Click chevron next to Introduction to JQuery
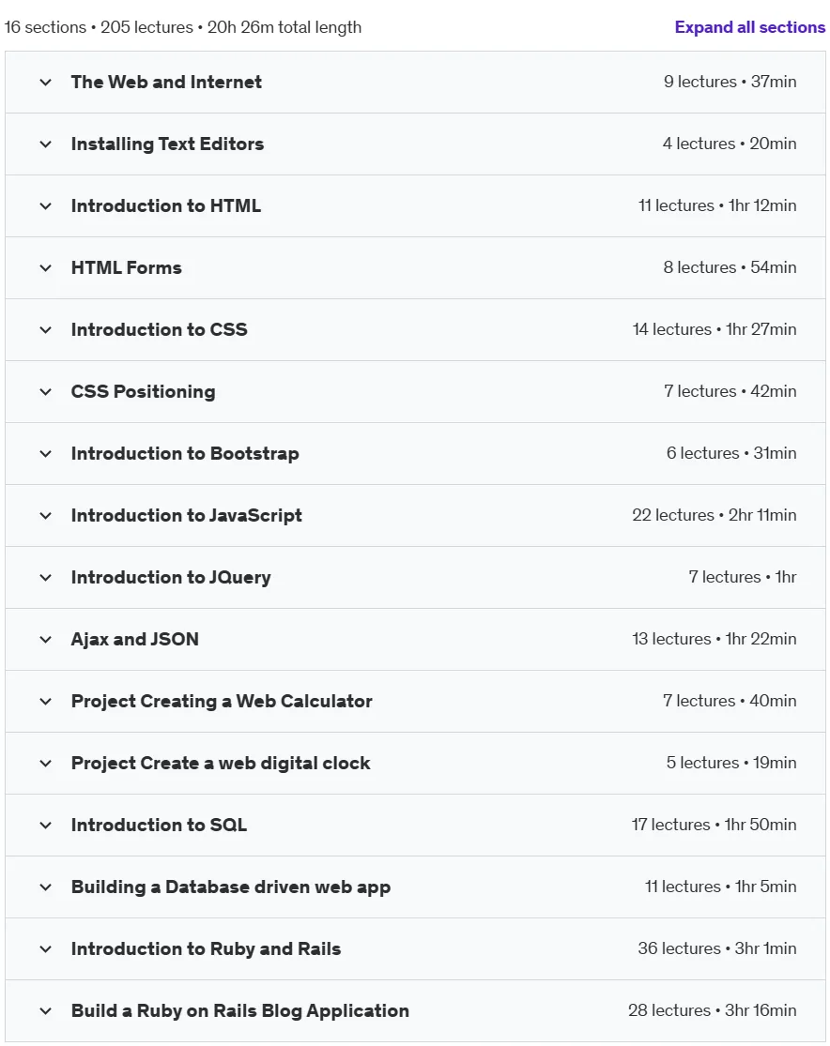The width and height of the screenshot is (830, 1046). point(45,578)
